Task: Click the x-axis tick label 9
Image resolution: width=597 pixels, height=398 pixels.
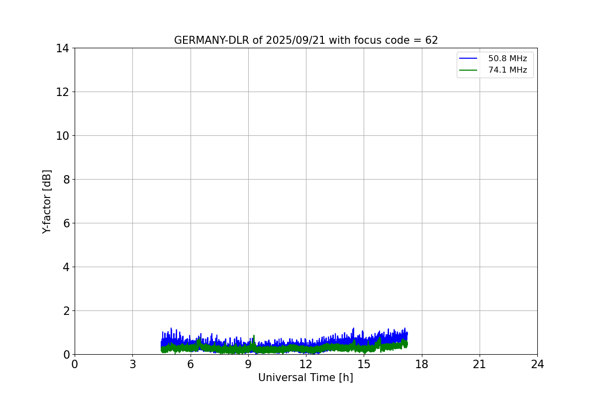Action: click(x=248, y=364)
